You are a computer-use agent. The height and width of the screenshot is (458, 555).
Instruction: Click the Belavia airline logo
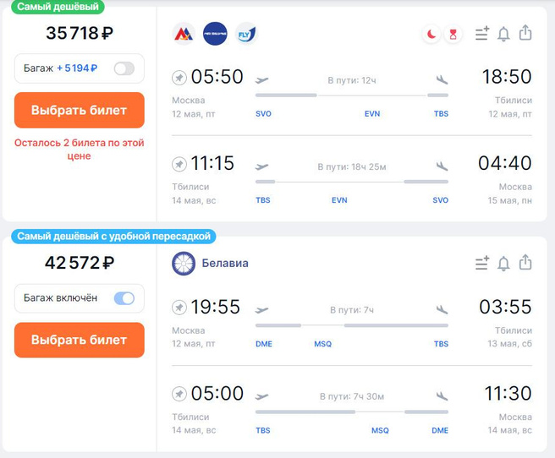(x=184, y=264)
